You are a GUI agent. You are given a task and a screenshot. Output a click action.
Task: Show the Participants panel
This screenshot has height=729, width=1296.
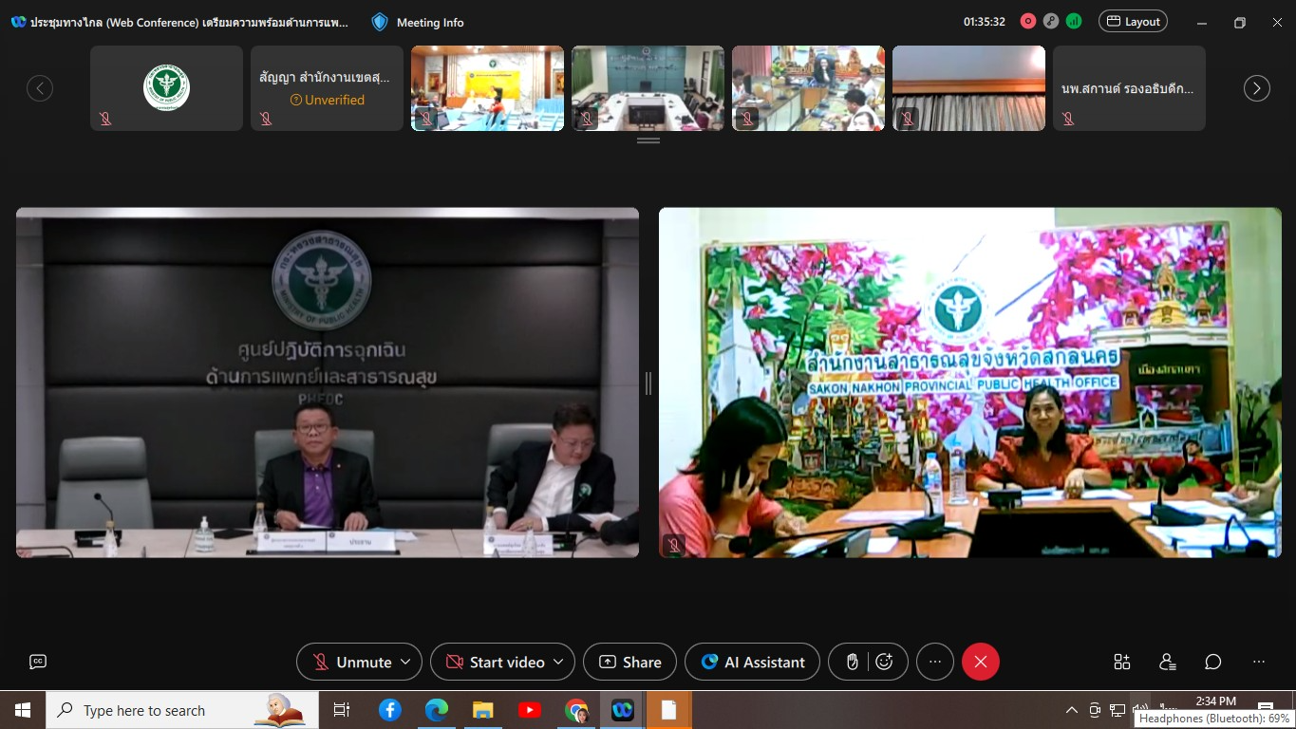tap(1168, 662)
